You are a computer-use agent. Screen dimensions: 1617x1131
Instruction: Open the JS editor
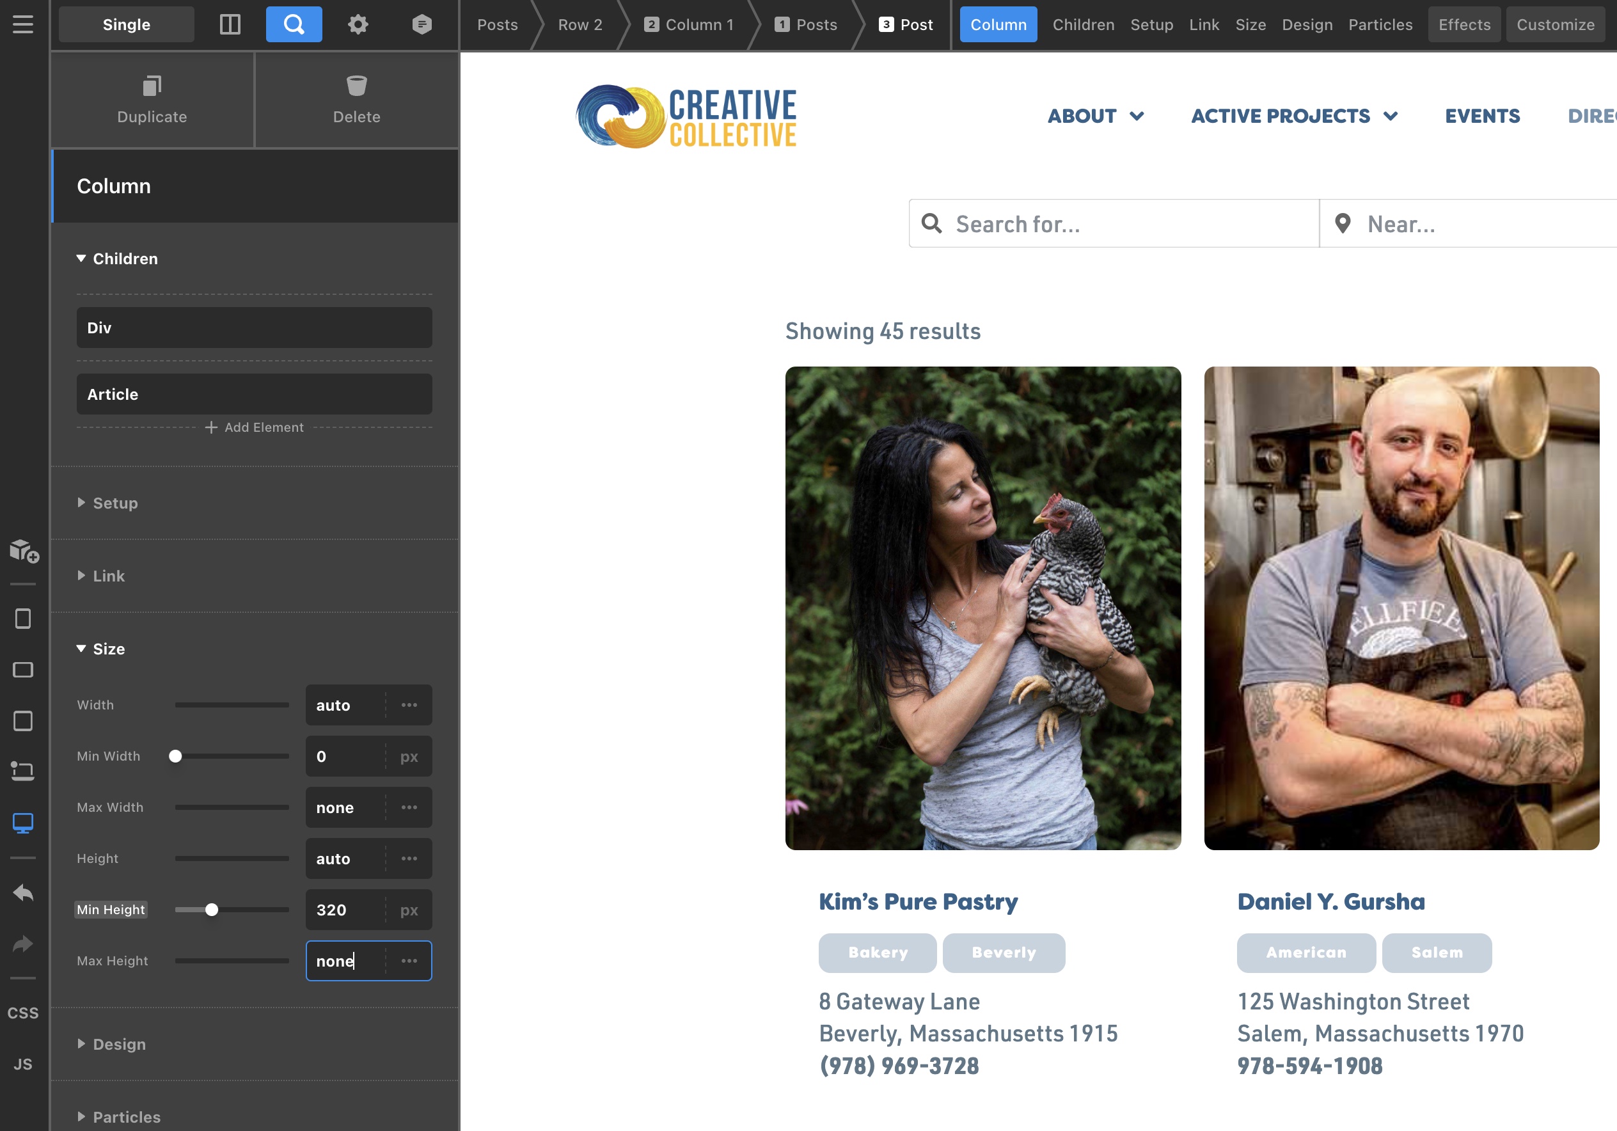coord(23,1064)
